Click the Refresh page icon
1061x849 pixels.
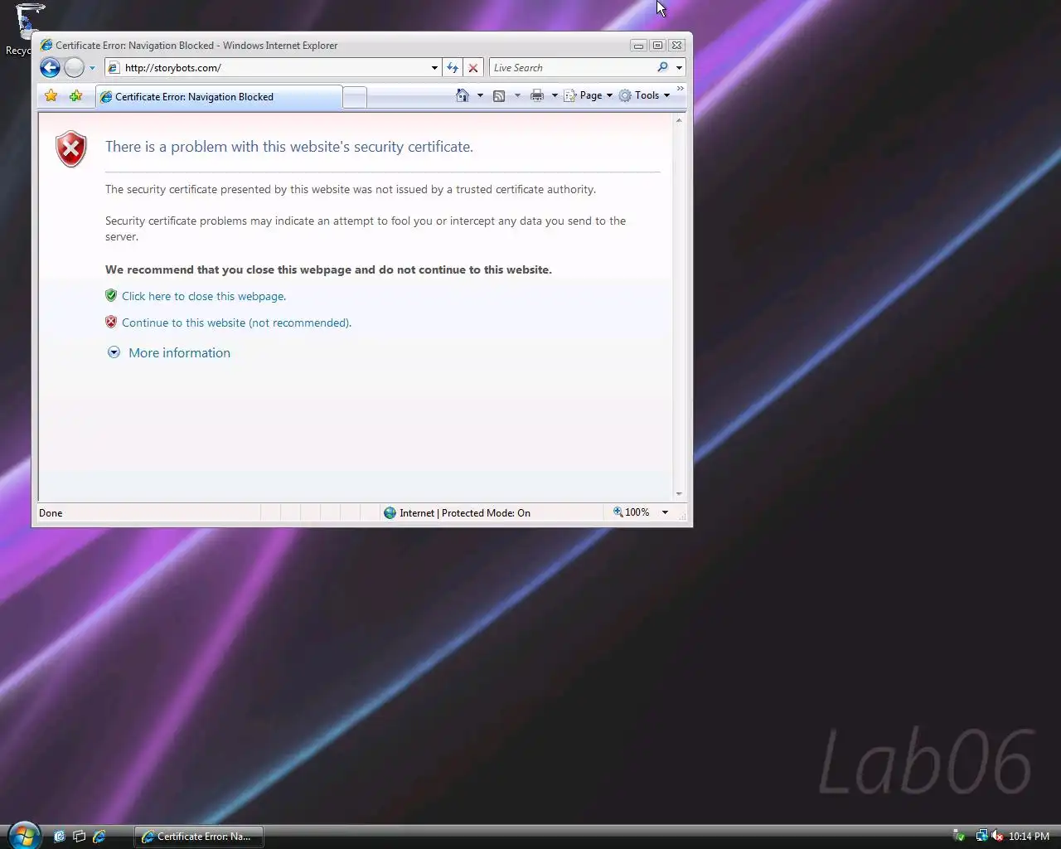click(453, 68)
